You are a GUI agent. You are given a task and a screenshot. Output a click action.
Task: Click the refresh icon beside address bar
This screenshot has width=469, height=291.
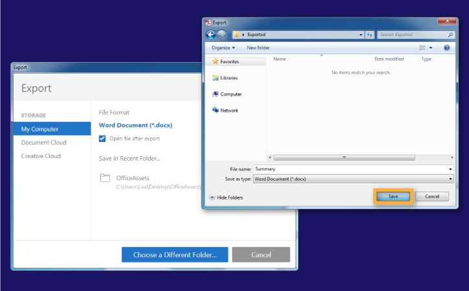click(369, 35)
